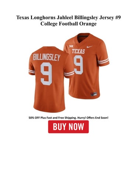
Task: Click the #9 text in the heading
Action: [118, 17]
